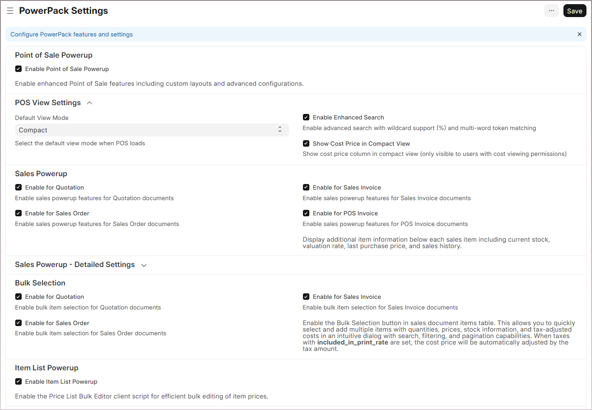The image size is (592, 410).
Task: Disable Enable Point of Sale Powerup checkbox
Action: coord(18,69)
